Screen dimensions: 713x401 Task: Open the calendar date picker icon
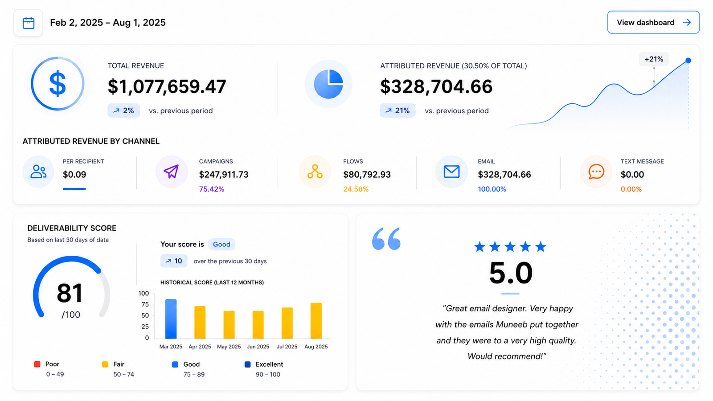tap(29, 23)
